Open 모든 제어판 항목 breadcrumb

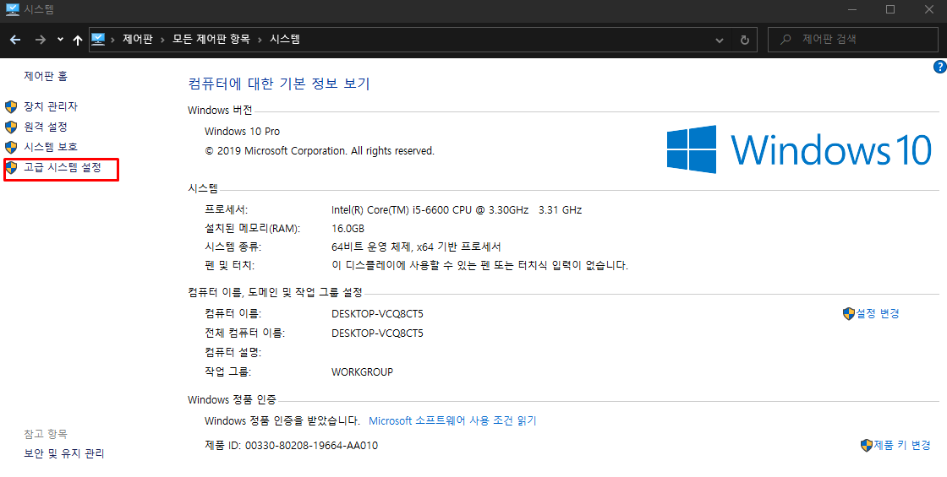tap(211, 39)
